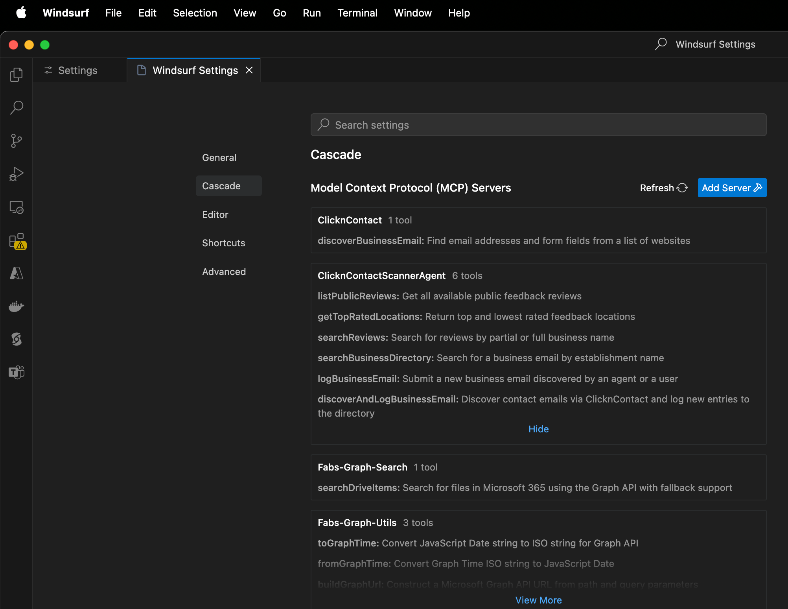This screenshot has height=609, width=788.
Task: Open the Teams Toolkit view
Action: (x=16, y=372)
